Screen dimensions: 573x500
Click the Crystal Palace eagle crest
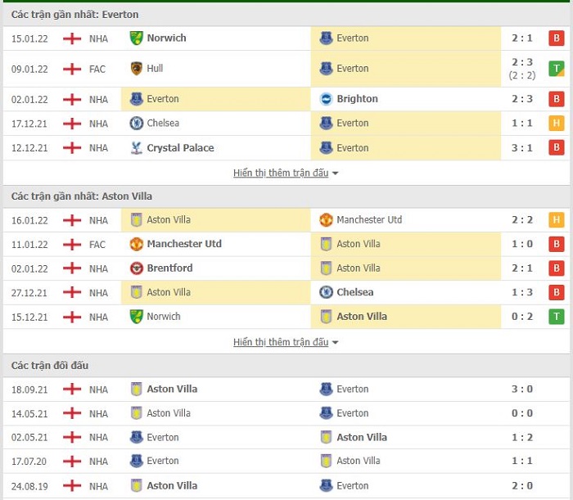137,148
